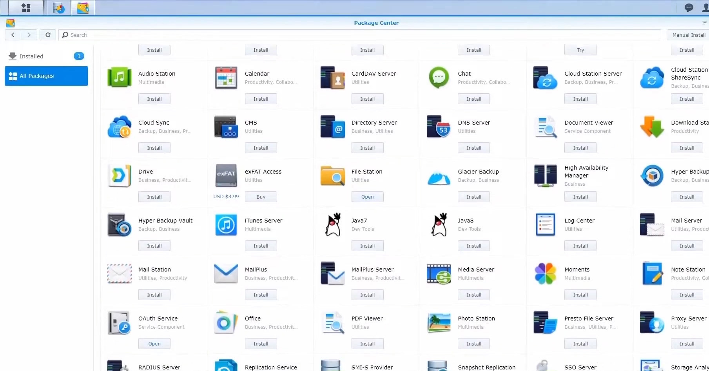This screenshot has width=709, height=371.
Task: Install the MailPlus Server package
Action: [368, 295]
